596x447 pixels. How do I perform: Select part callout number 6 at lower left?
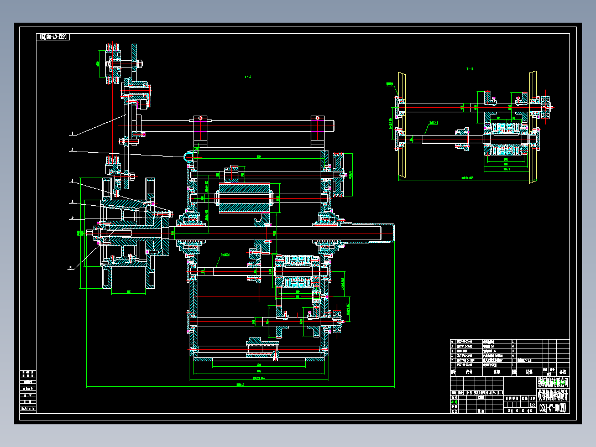[x=70, y=268]
